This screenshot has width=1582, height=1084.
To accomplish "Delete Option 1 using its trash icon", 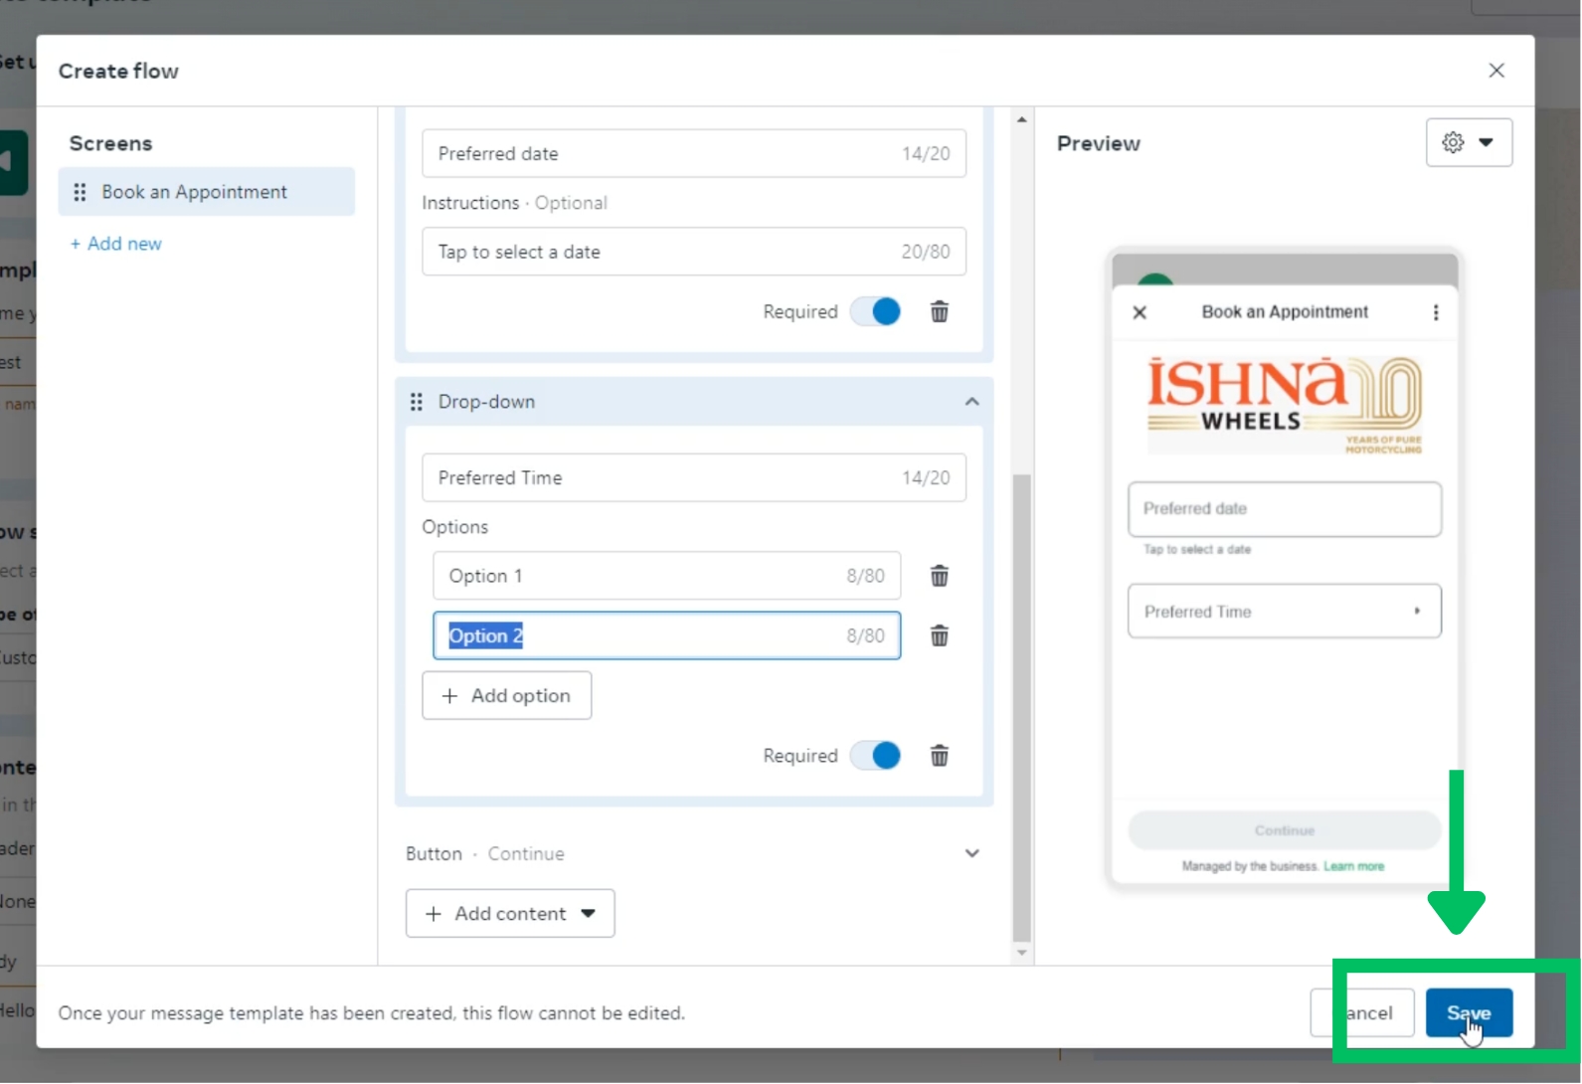I will (x=939, y=576).
